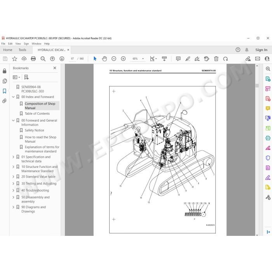View security lock settings panel
This screenshot has width=272, height=272.
(x=5, y=71)
